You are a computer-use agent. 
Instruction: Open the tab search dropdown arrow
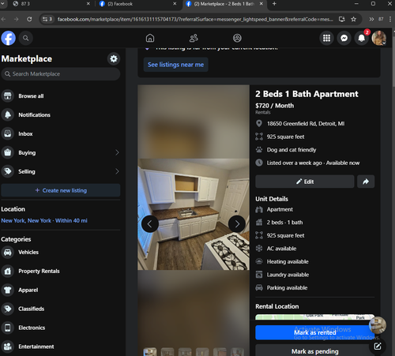[2, 4]
